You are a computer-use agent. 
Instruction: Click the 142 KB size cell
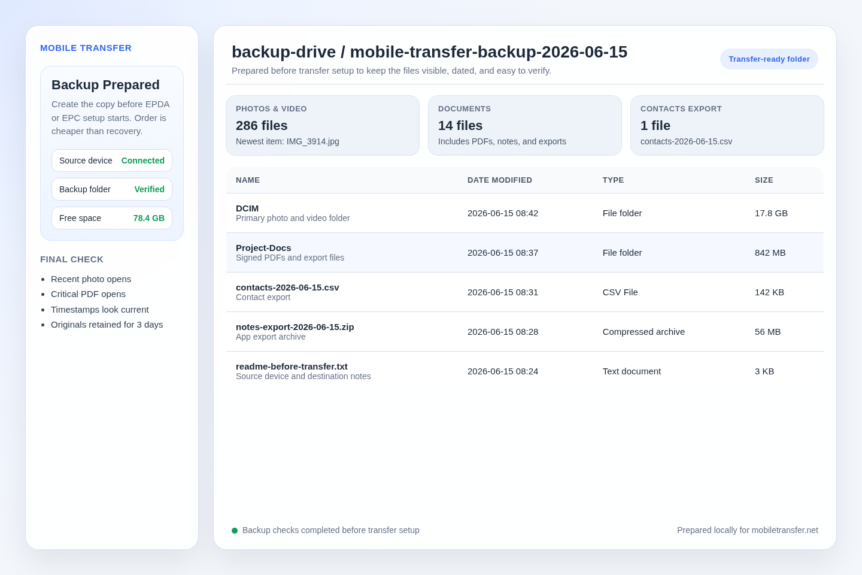[x=769, y=292]
